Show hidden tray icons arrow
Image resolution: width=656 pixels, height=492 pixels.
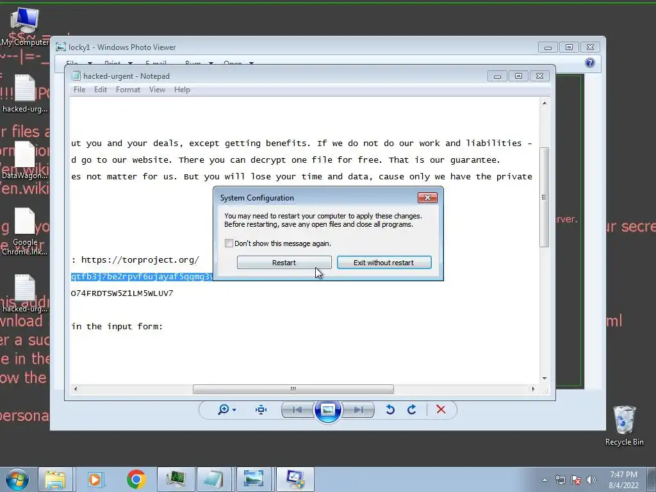(x=545, y=480)
